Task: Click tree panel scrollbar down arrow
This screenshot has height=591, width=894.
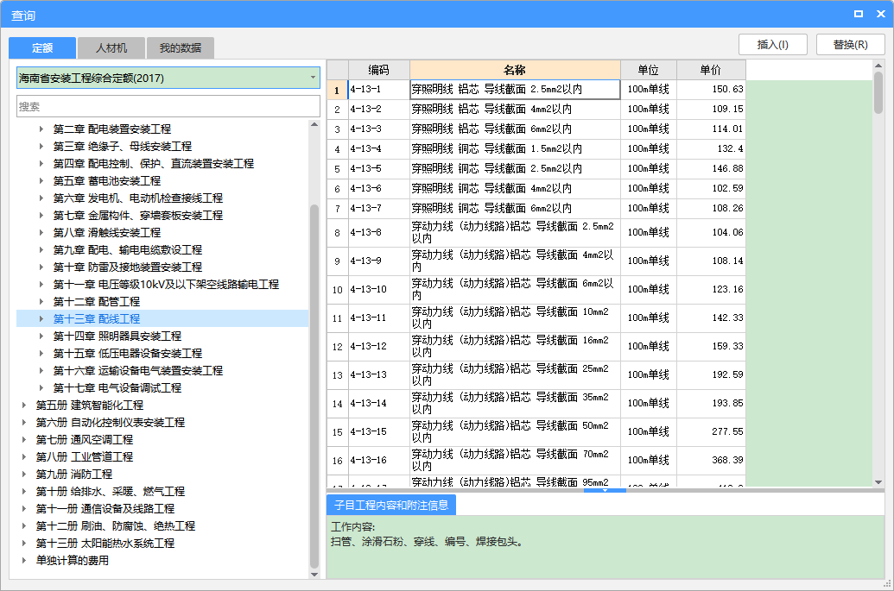Action: (x=314, y=575)
